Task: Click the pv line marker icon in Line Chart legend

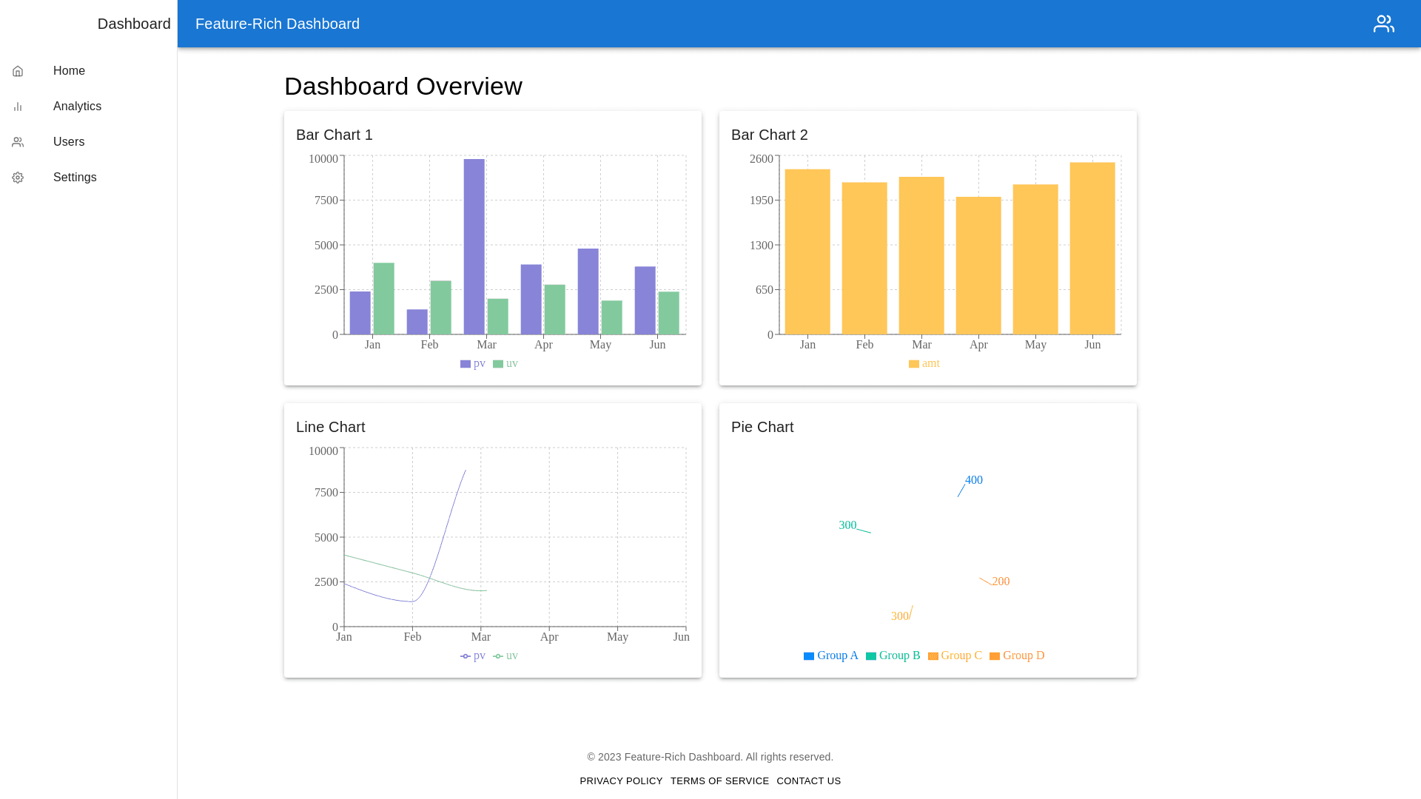Action: [466, 656]
